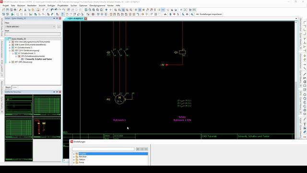Open the Bauraum menu
This screenshot has height=173, width=307.
[x=21, y=5]
